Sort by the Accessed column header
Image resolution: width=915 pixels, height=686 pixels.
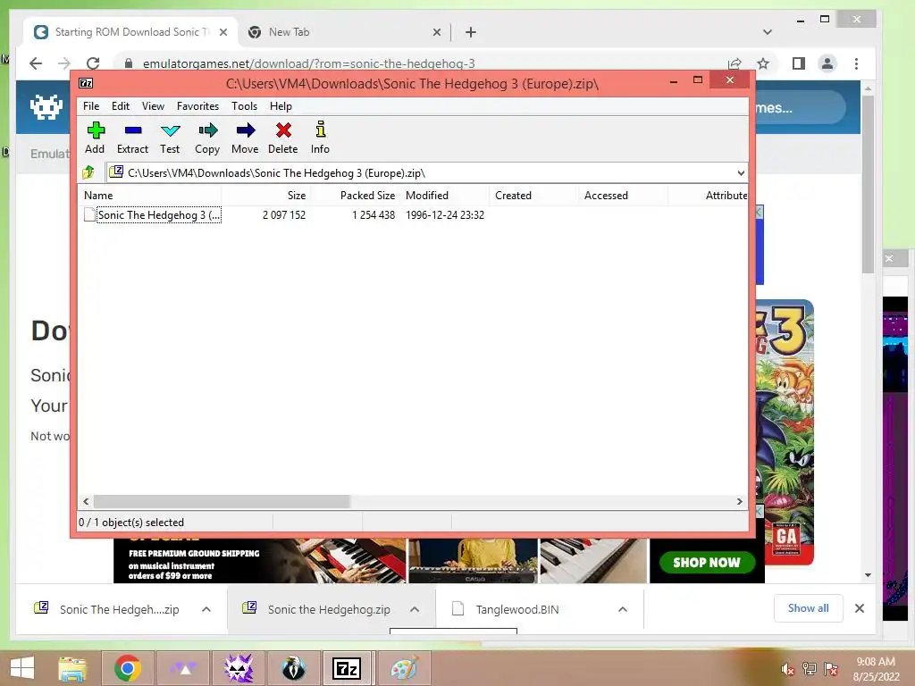[x=622, y=196]
